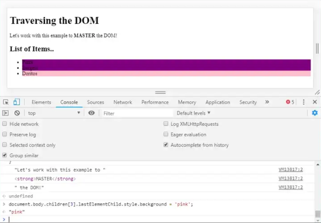Toggle the device toolbar icon
Screen dimensions: 321x223
click(16, 102)
